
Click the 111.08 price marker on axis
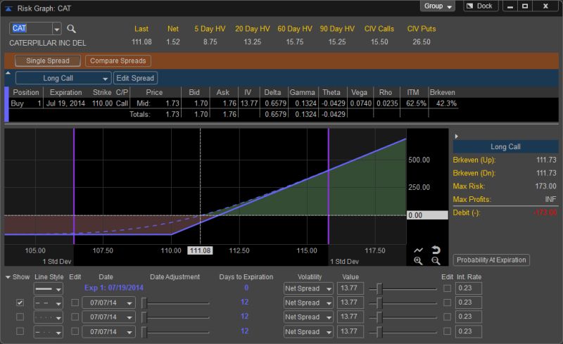tap(200, 250)
